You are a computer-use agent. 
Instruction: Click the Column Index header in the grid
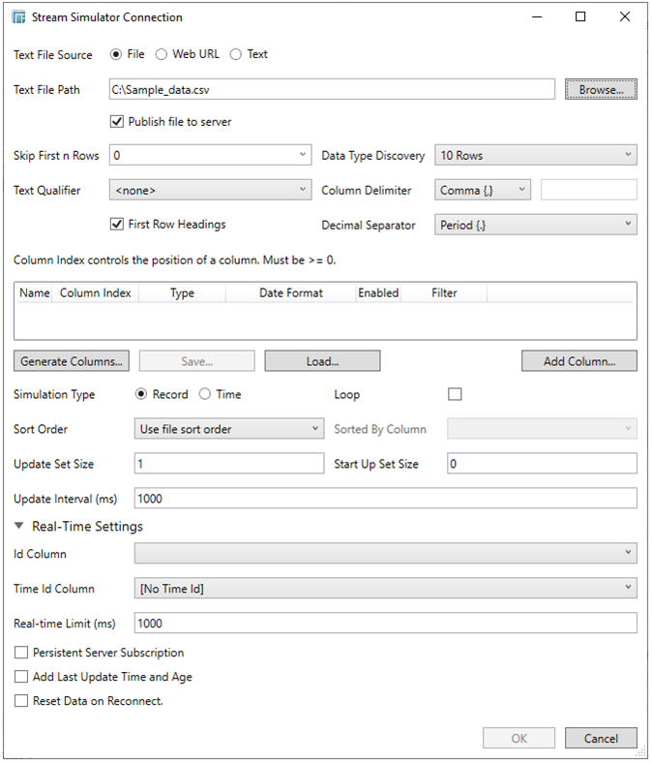pyautogui.click(x=95, y=292)
